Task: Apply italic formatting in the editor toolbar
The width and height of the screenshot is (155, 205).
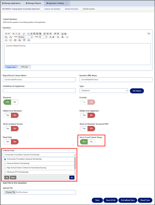Action: tap(16, 33)
